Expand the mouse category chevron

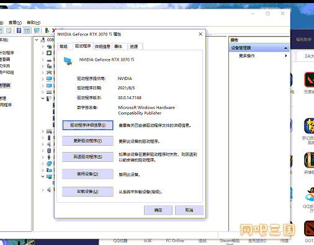tap(43, 151)
